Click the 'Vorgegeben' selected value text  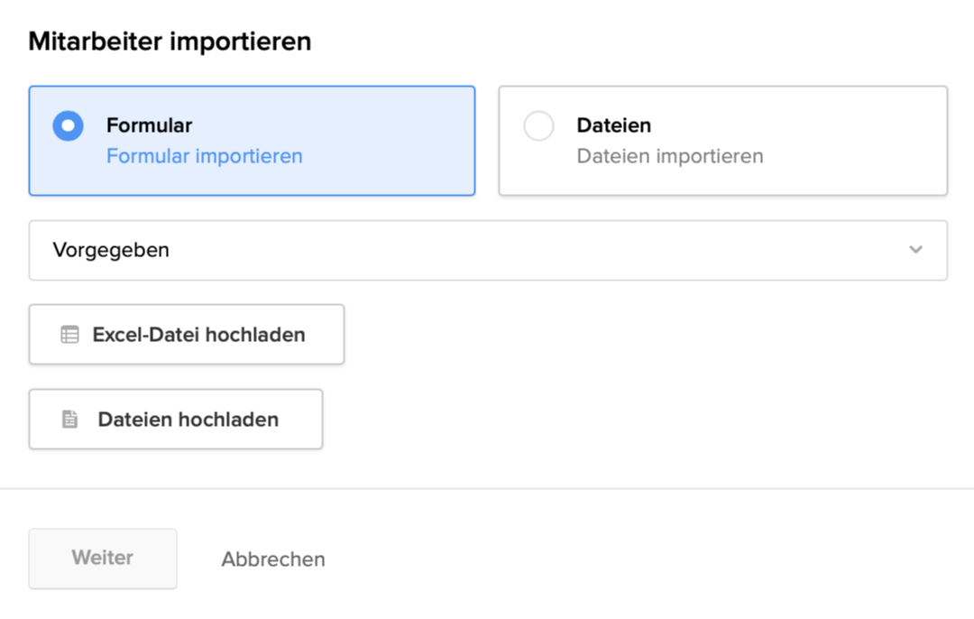coord(111,250)
